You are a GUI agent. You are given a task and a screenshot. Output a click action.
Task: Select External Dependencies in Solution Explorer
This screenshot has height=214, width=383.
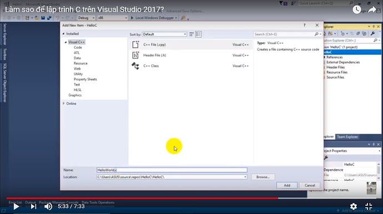coord(343,62)
